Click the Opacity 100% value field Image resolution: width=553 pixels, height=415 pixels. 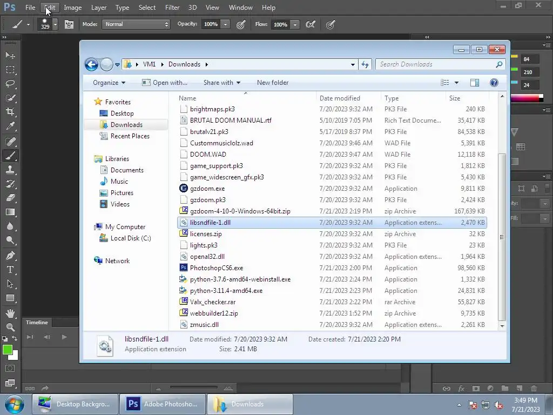pyautogui.click(x=211, y=24)
